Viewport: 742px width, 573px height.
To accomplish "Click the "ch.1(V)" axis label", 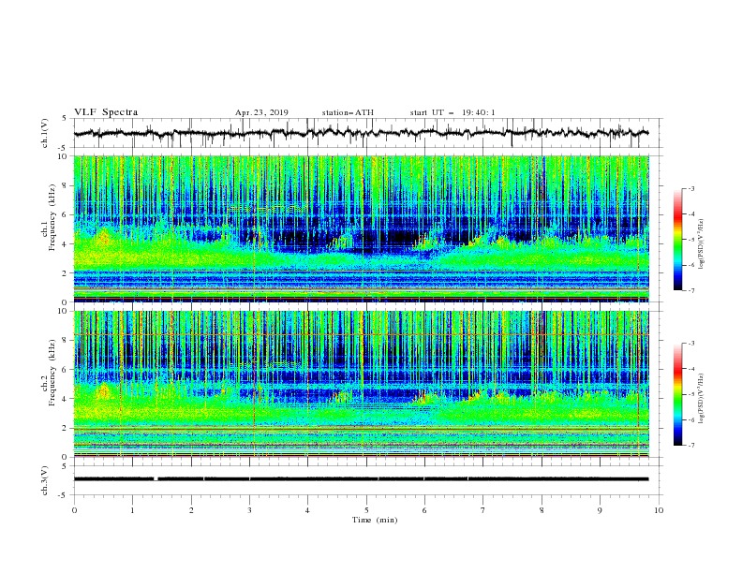I will (45, 133).
